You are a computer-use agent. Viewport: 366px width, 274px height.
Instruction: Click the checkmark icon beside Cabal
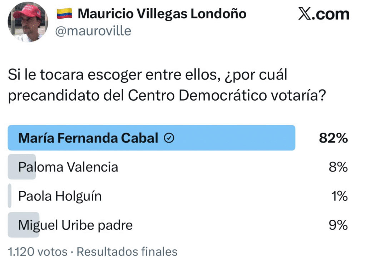pos(169,138)
